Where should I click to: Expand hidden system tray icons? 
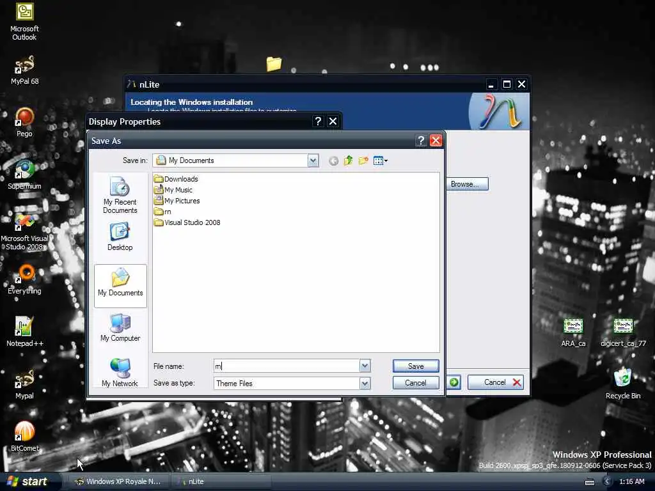(608, 482)
